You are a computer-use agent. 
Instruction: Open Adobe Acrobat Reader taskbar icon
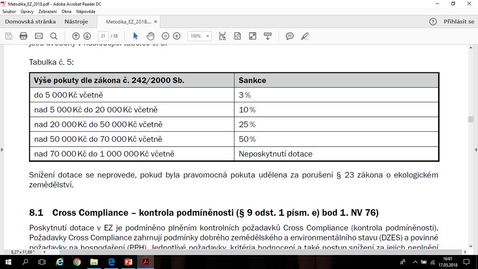(x=146, y=262)
